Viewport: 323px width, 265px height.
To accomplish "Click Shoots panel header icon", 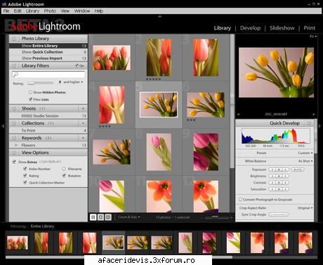I will (x=14, y=109).
